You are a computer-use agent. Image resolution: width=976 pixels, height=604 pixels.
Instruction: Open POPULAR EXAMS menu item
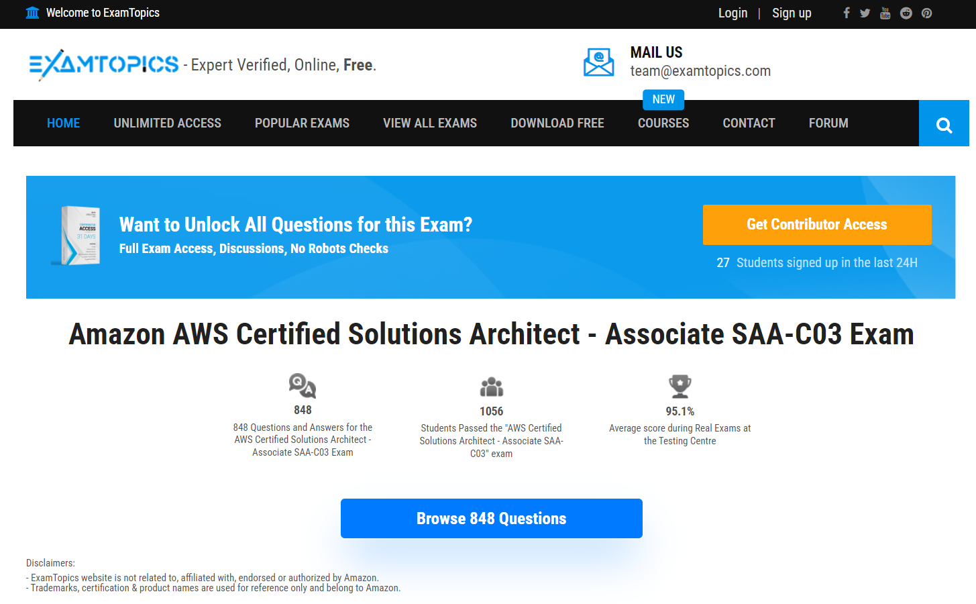(x=303, y=123)
